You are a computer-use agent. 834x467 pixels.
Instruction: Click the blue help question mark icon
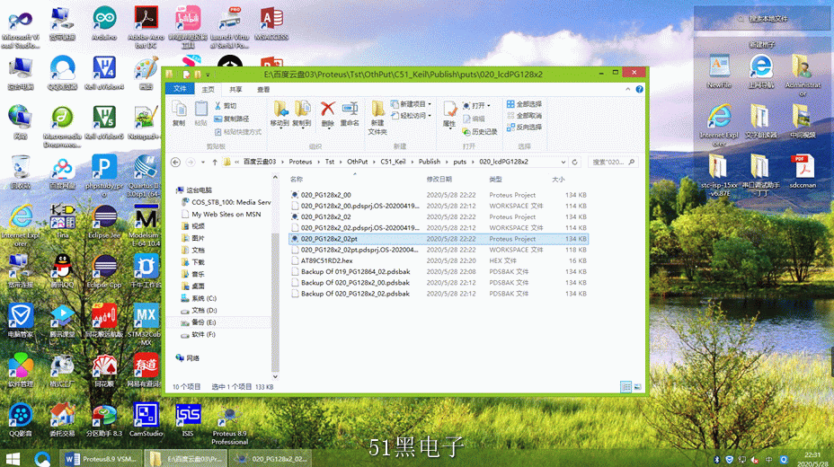639,89
